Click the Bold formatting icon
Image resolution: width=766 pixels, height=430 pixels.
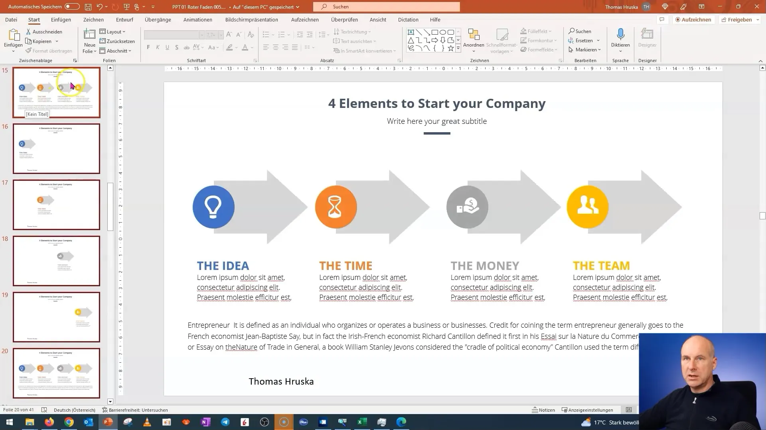point(149,48)
